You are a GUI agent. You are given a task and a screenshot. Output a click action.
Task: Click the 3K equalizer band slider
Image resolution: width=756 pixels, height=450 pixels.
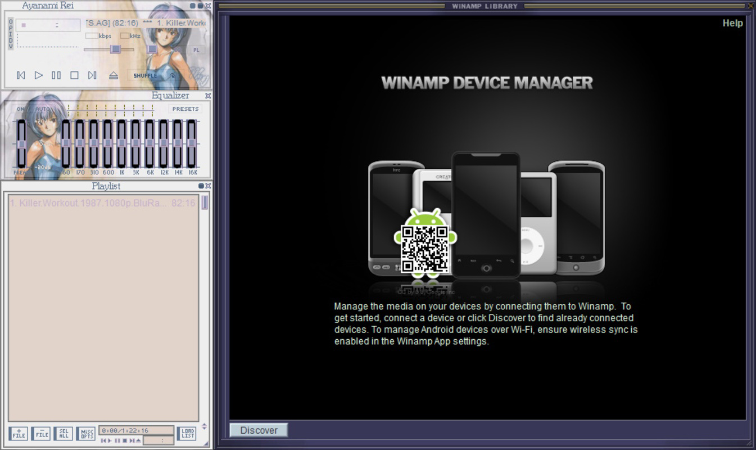point(135,143)
